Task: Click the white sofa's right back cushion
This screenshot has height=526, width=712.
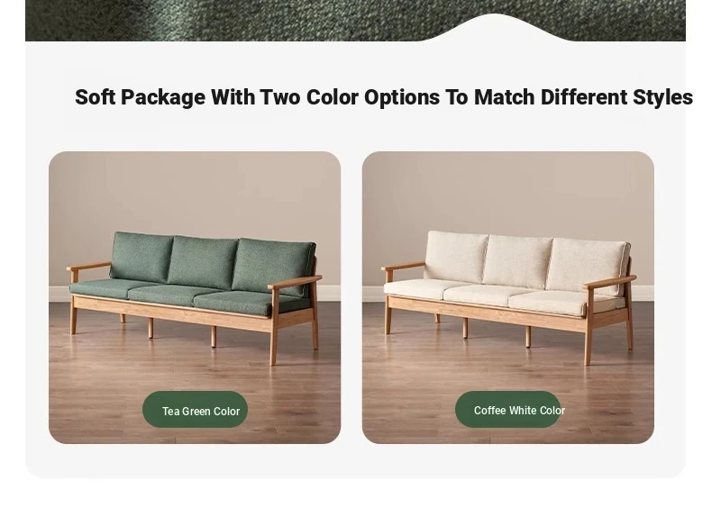Action: (588, 266)
